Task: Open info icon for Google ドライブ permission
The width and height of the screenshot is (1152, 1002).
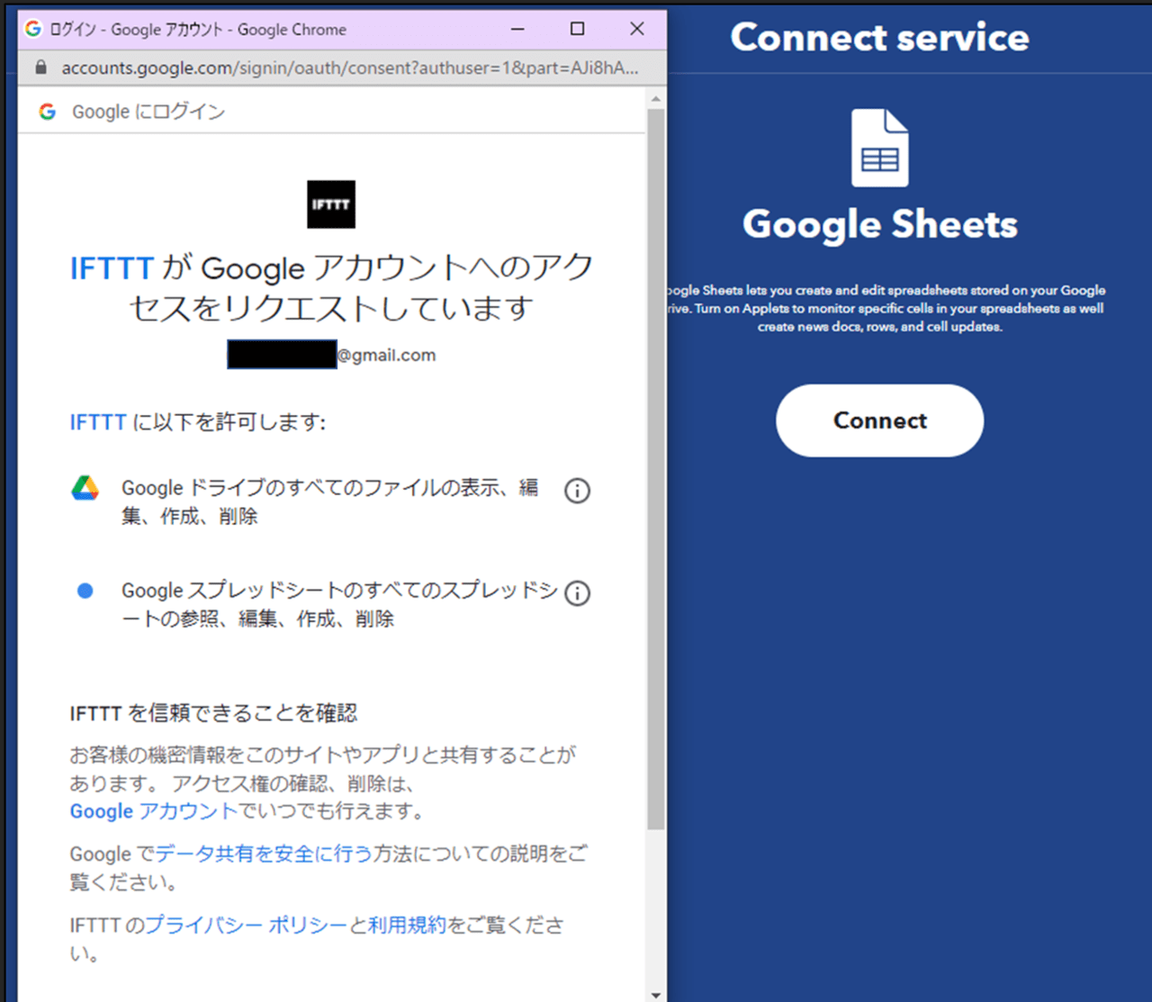Action: tap(577, 491)
